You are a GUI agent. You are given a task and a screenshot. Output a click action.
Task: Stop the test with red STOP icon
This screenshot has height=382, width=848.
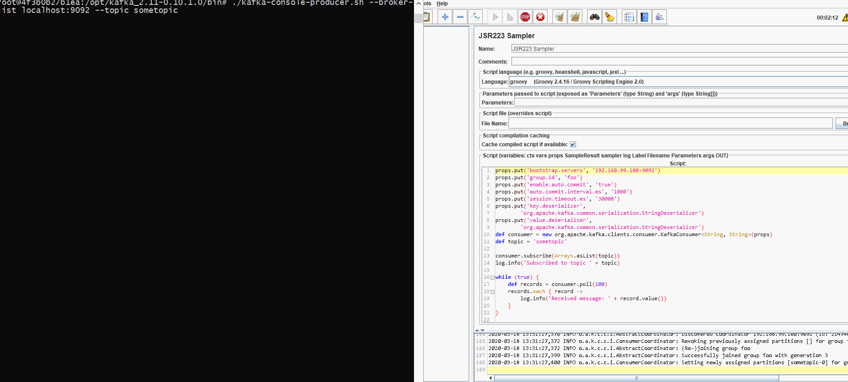click(x=525, y=17)
